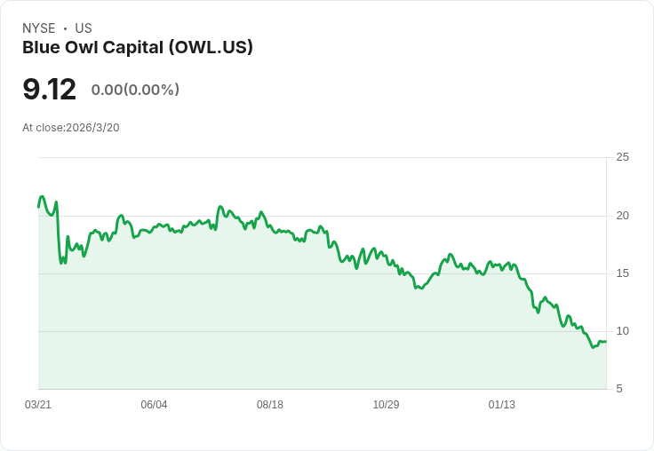Click the 10 value on the y-axis
Screen dimensions: 654x451
click(x=623, y=331)
